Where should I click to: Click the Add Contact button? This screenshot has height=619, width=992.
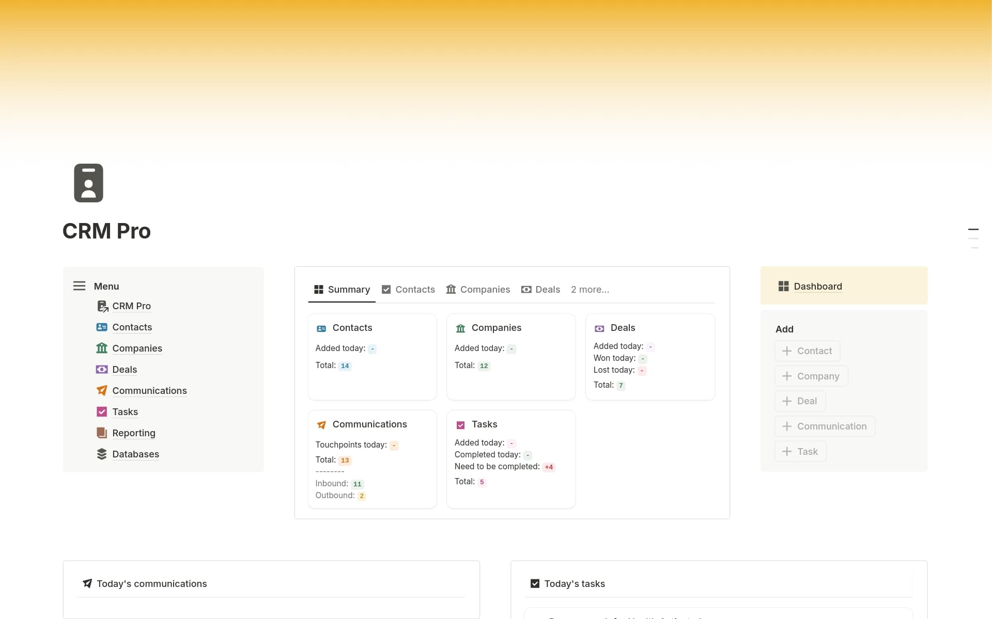807,351
